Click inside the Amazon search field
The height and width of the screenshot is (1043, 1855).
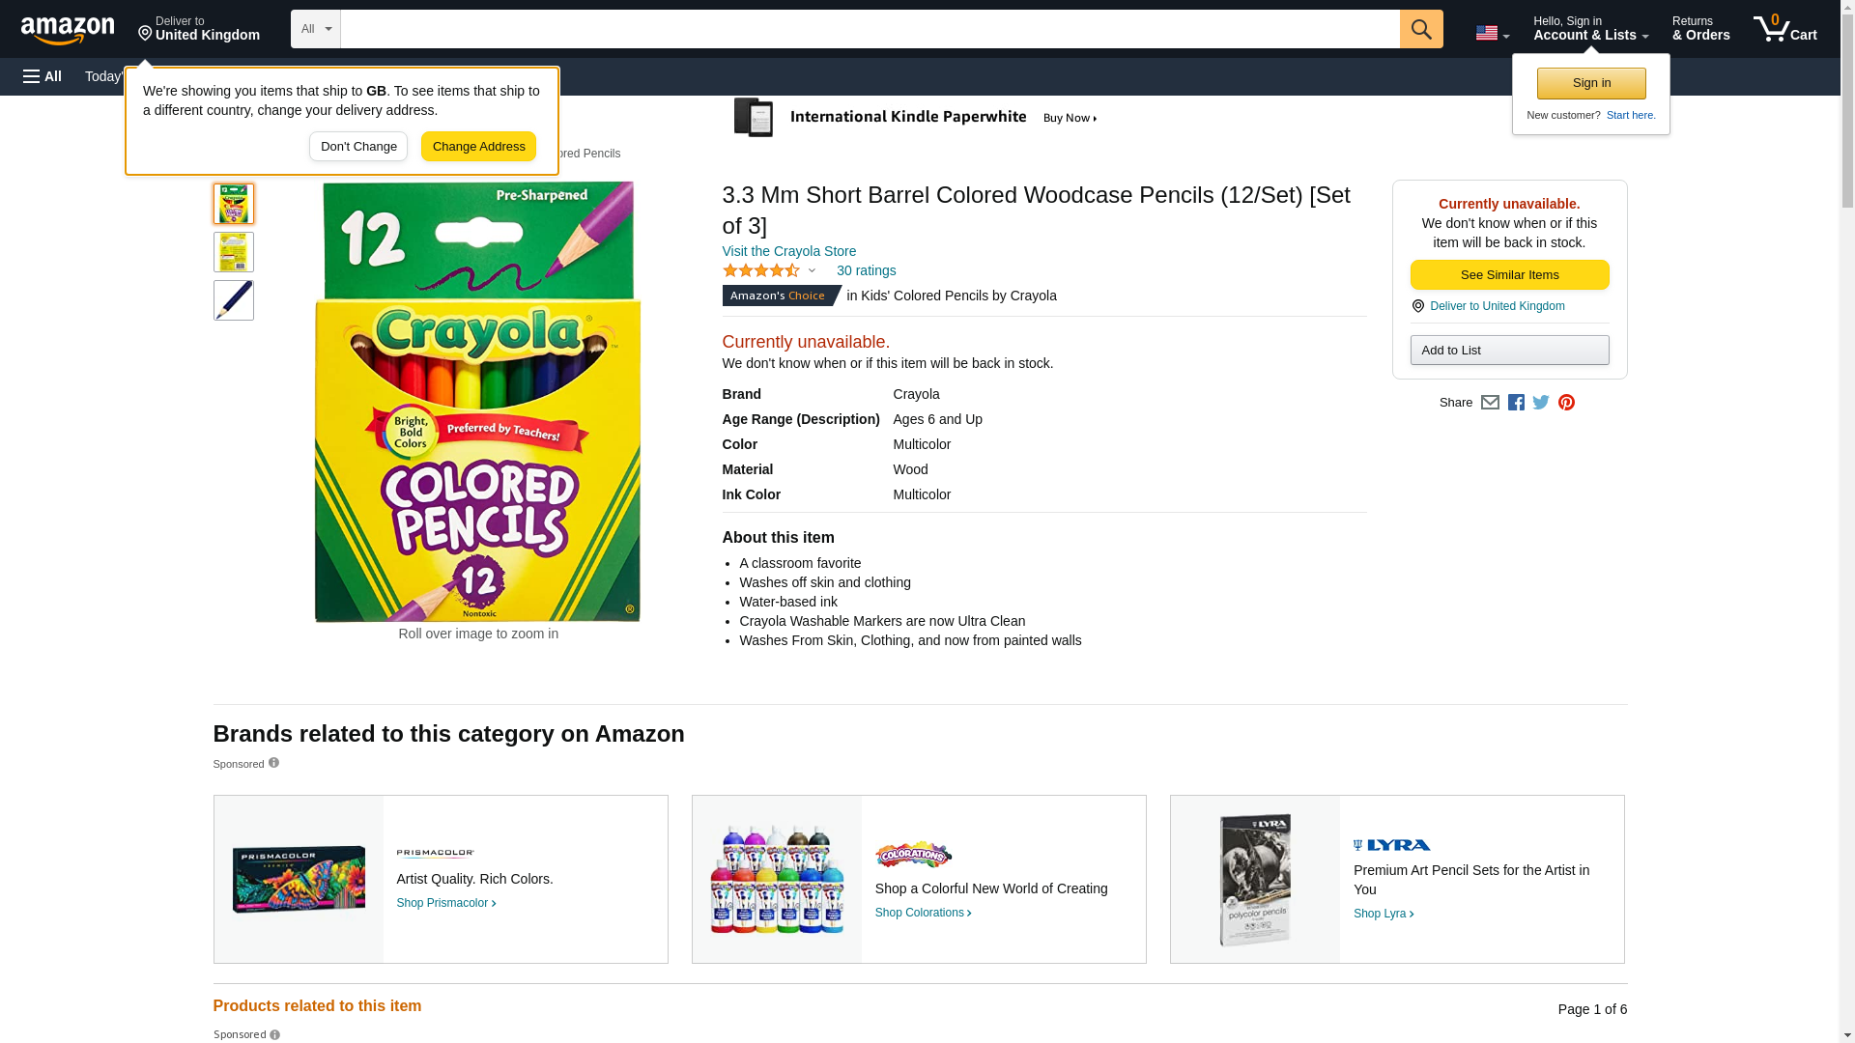click(x=870, y=29)
